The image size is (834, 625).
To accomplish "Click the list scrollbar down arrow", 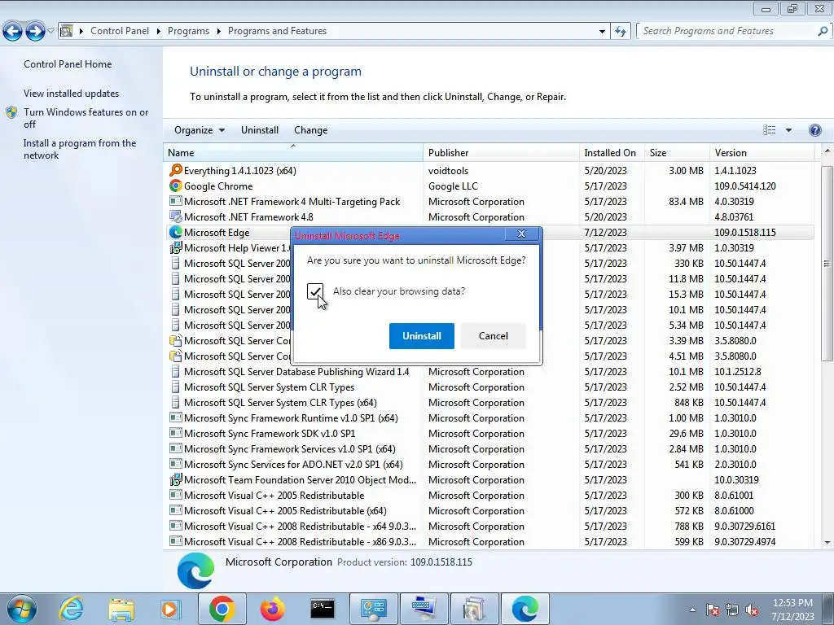I will 827,543.
